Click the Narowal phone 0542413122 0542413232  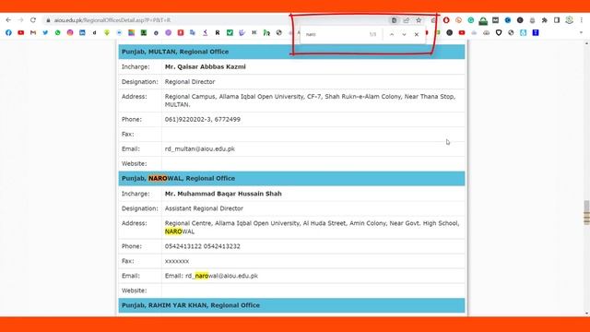[203, 246]
